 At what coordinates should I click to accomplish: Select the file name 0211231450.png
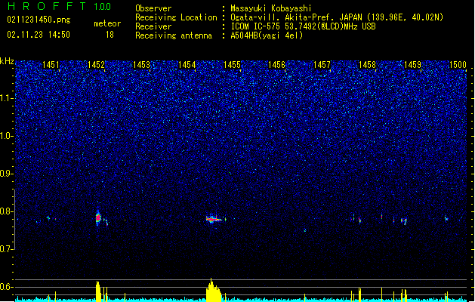coord(39,20)
